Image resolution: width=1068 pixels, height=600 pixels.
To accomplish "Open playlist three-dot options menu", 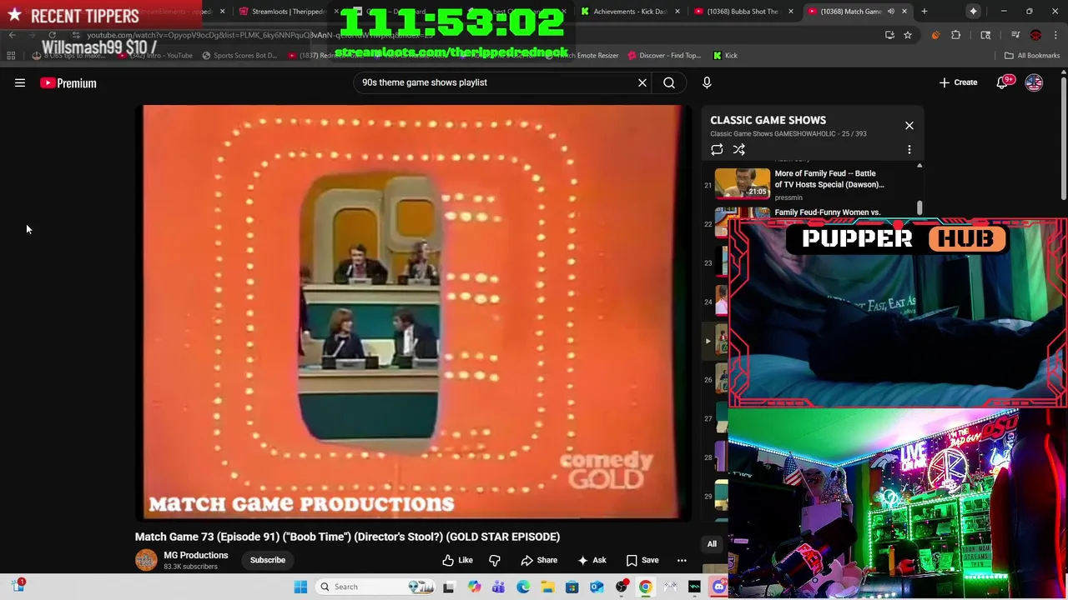I will coord(909,150).
